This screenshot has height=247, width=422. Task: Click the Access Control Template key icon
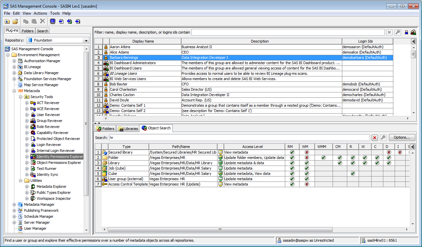(105, 184)
